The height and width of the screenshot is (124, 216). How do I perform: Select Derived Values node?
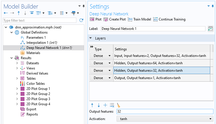coord(37,73)
